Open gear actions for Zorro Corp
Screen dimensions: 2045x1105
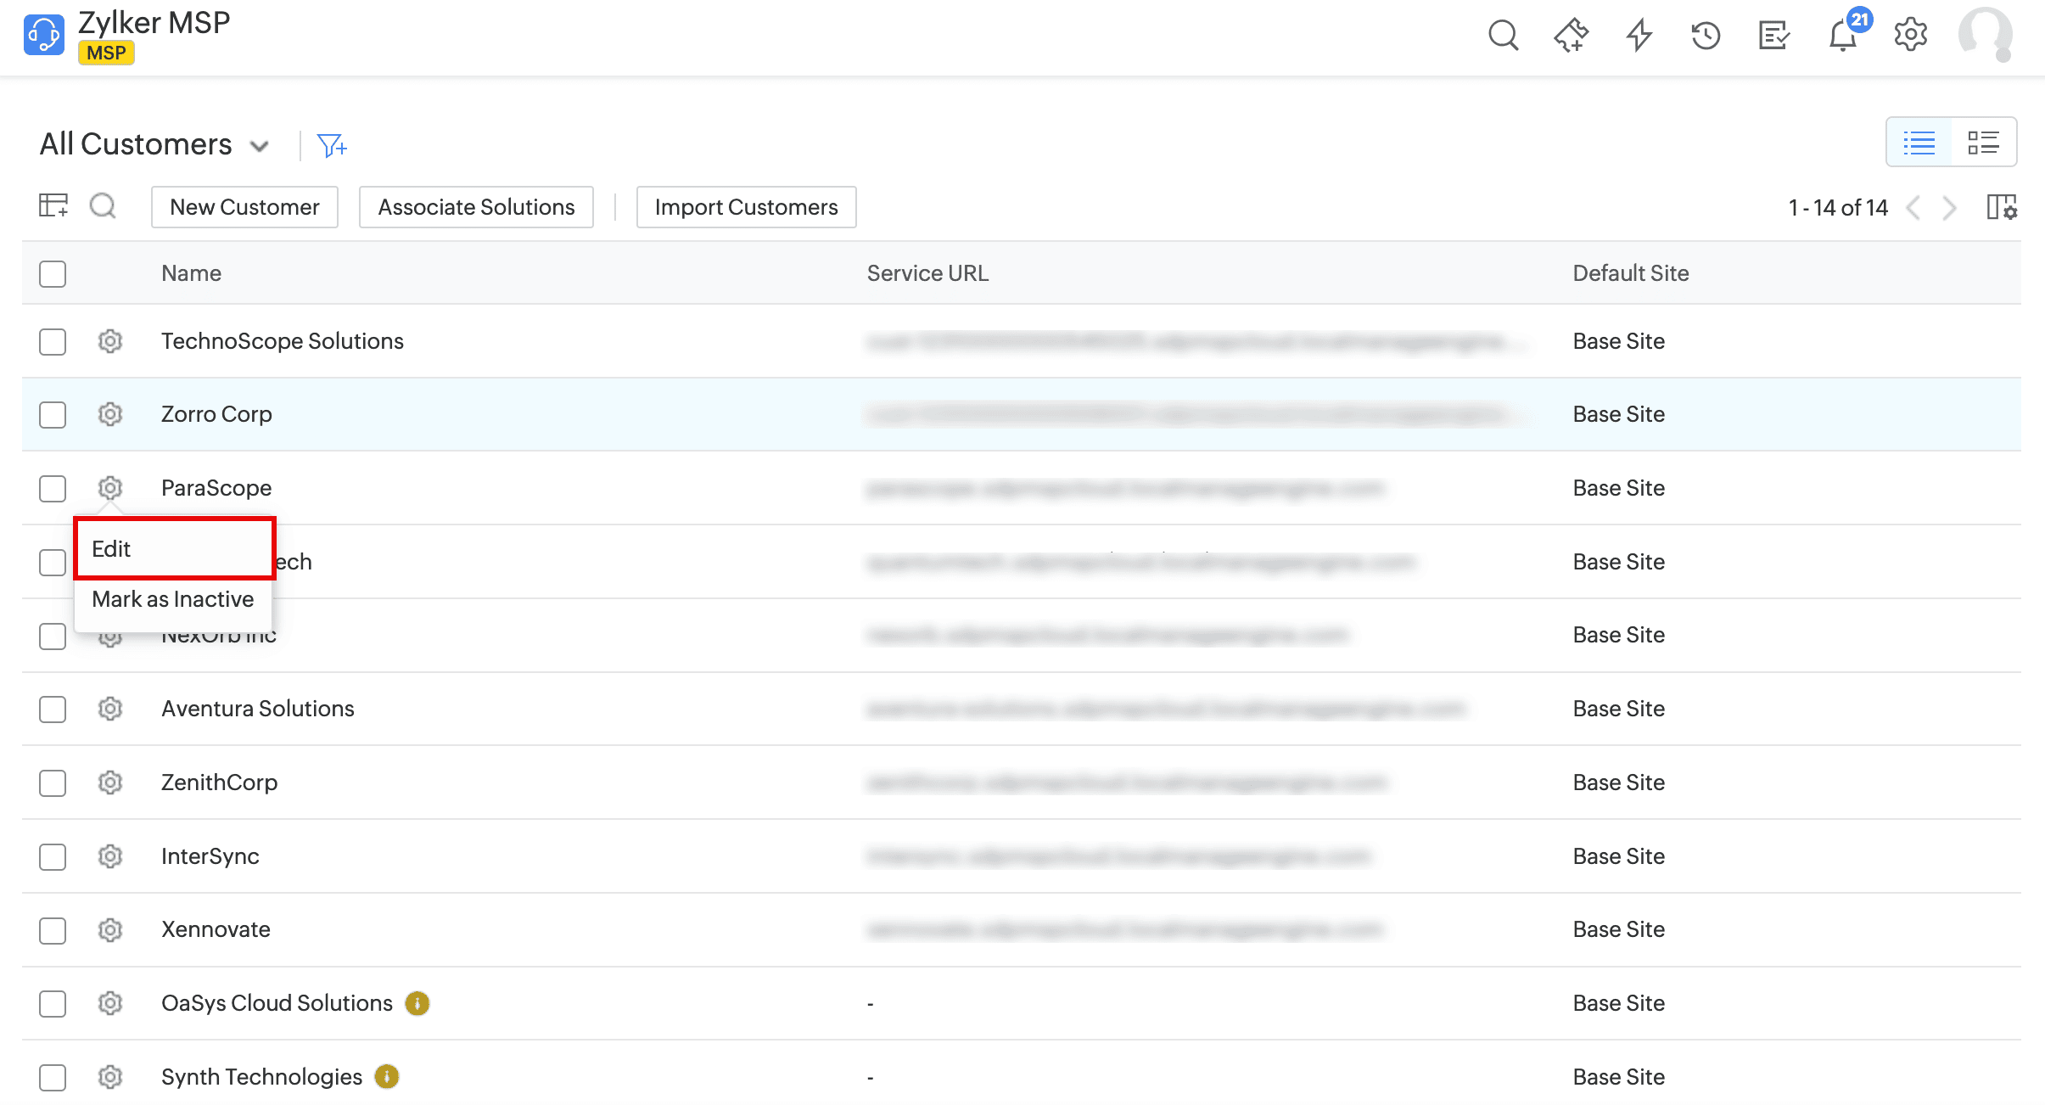[x=110, y=414]
